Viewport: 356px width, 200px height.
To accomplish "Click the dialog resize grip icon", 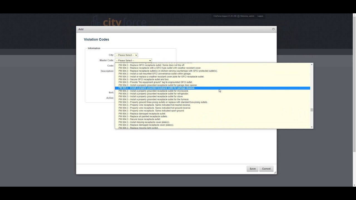I will click(275, 172).
